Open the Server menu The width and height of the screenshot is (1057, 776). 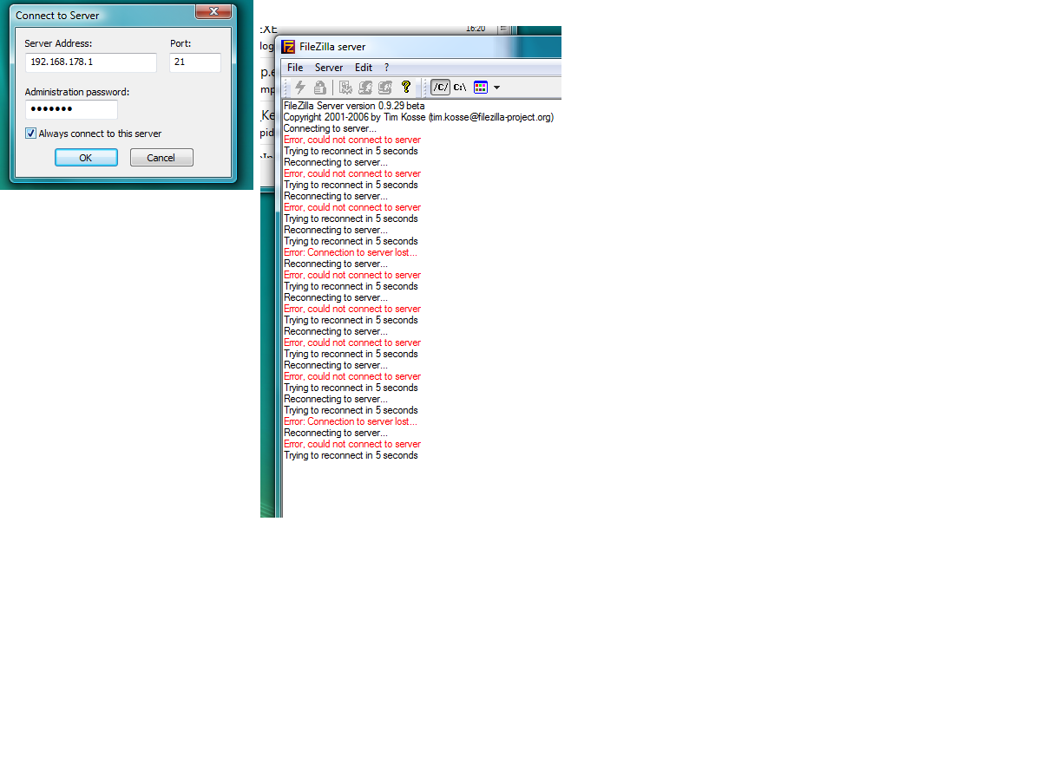click(x=329, y=68)
